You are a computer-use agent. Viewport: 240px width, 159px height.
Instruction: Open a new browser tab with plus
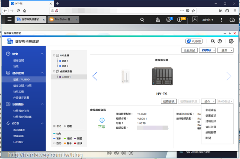click(x=57, y=3)
